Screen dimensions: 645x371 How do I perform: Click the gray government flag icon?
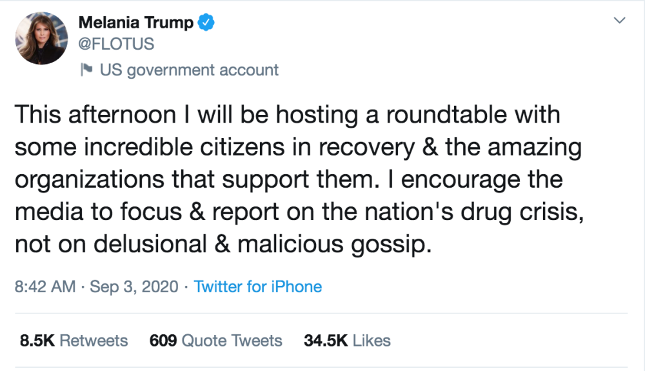(x=86, y=69)
